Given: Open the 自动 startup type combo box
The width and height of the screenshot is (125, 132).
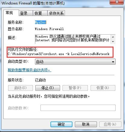Looking at the screenshot, I should point(75,62).
